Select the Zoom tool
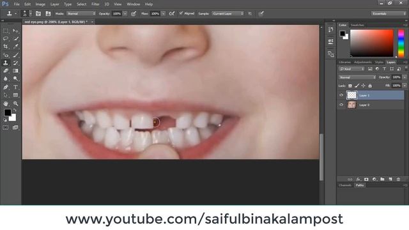 [15, 103]
